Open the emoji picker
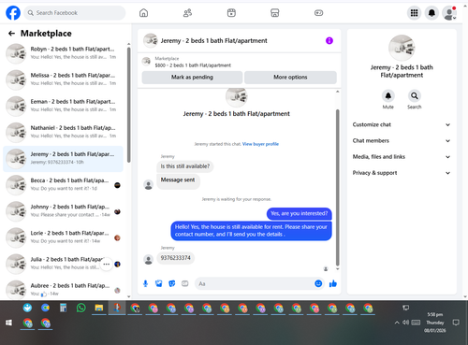The width and height of the screenshot is (468, 345). (318, 283)
